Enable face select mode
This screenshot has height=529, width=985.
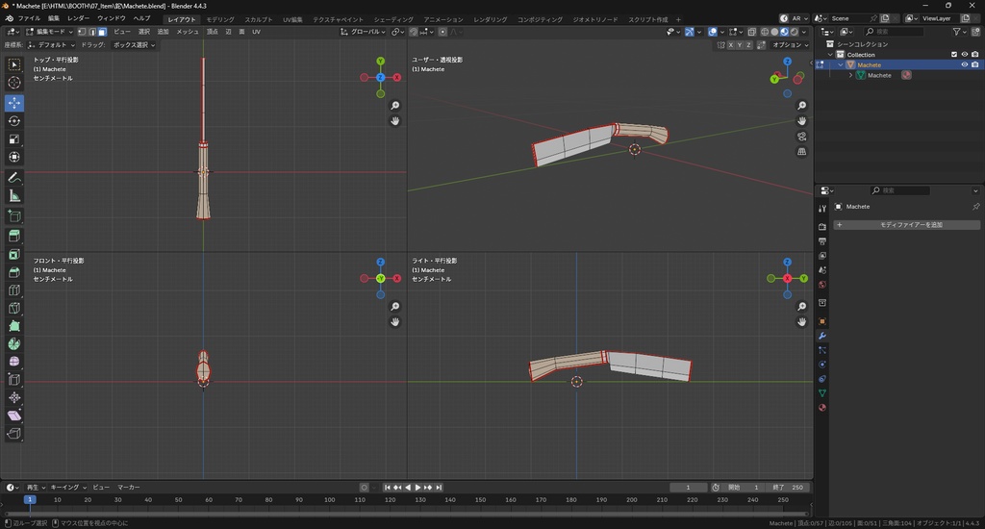pos(102,32)
